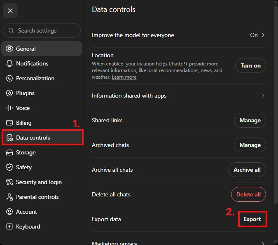
Task: Open the Keyboard settings
Action: coord(42,226)
